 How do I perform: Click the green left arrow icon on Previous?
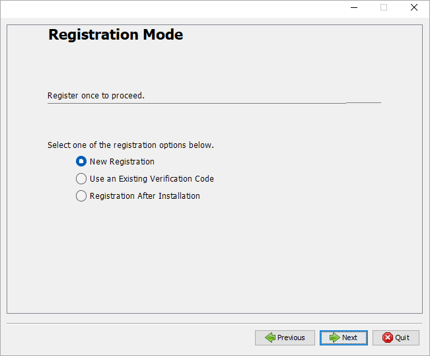click(270, 338)
